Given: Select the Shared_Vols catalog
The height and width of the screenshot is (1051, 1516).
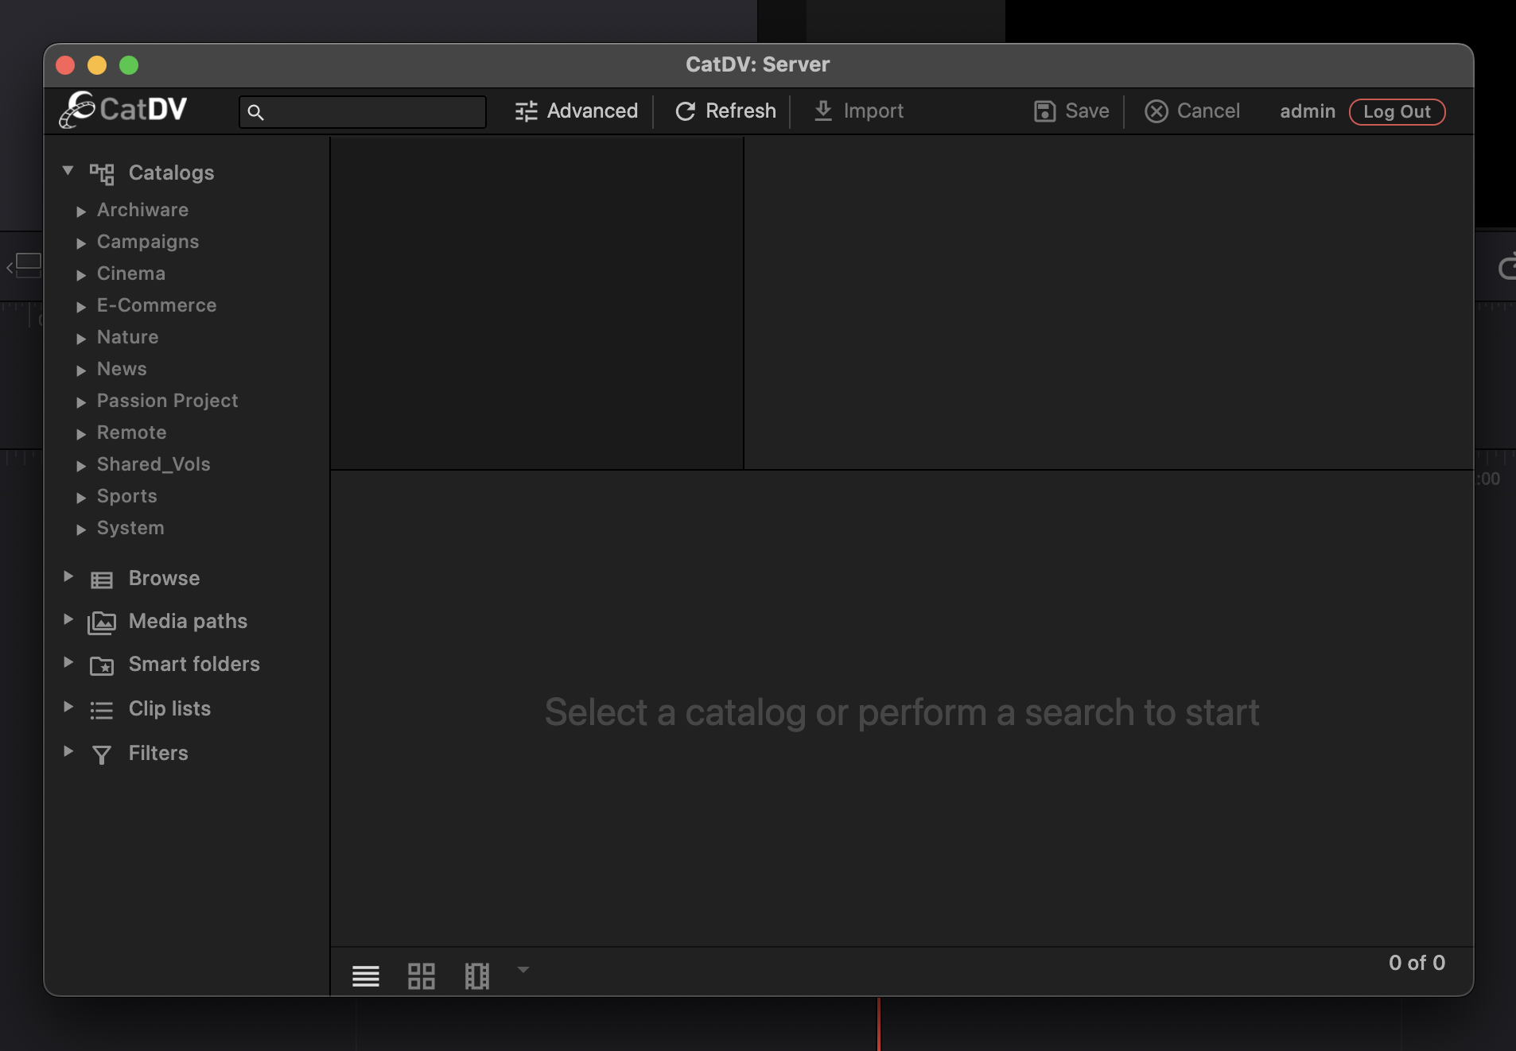Looking at the screenshot, I should pyautogui.click(x=154, y=464).
